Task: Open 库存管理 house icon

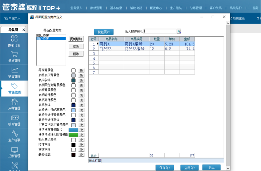Action: 15,102
